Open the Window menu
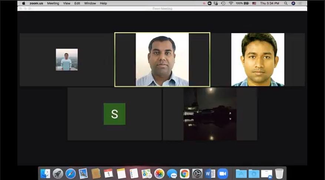The image size is (325, 180). (90, 3)
